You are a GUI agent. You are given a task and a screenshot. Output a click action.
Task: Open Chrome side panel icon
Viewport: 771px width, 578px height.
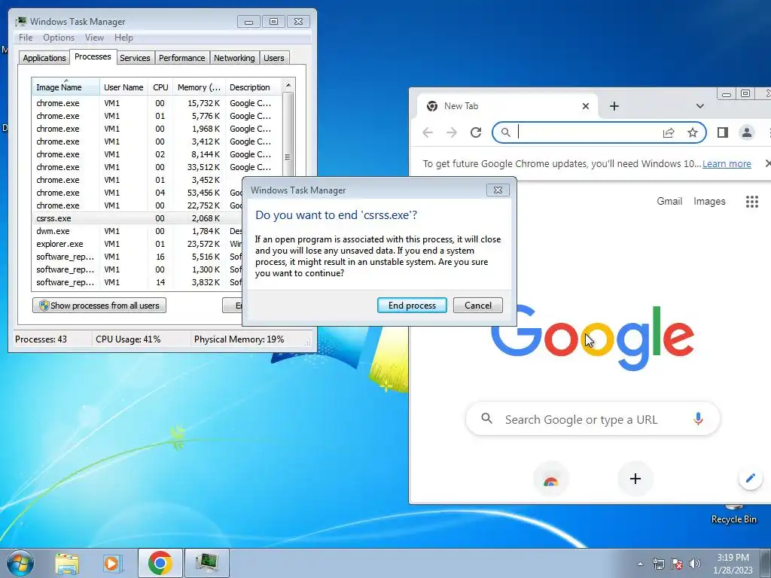pyautogui.click(x=722, y=132)
